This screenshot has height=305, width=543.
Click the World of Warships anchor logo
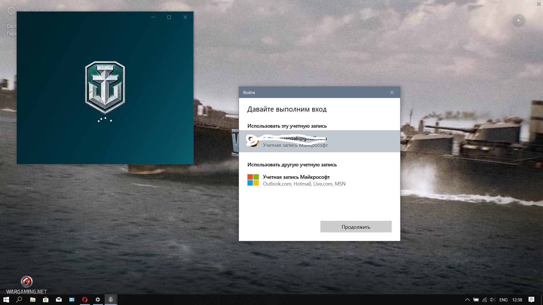105,88
